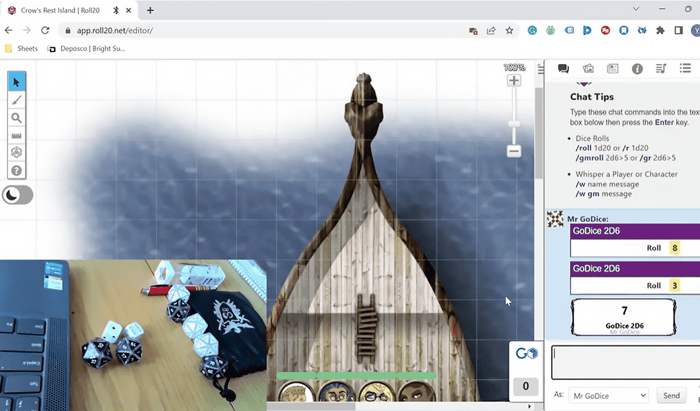Open the Journal tab

pyautogui.click(x=613, y=69)
